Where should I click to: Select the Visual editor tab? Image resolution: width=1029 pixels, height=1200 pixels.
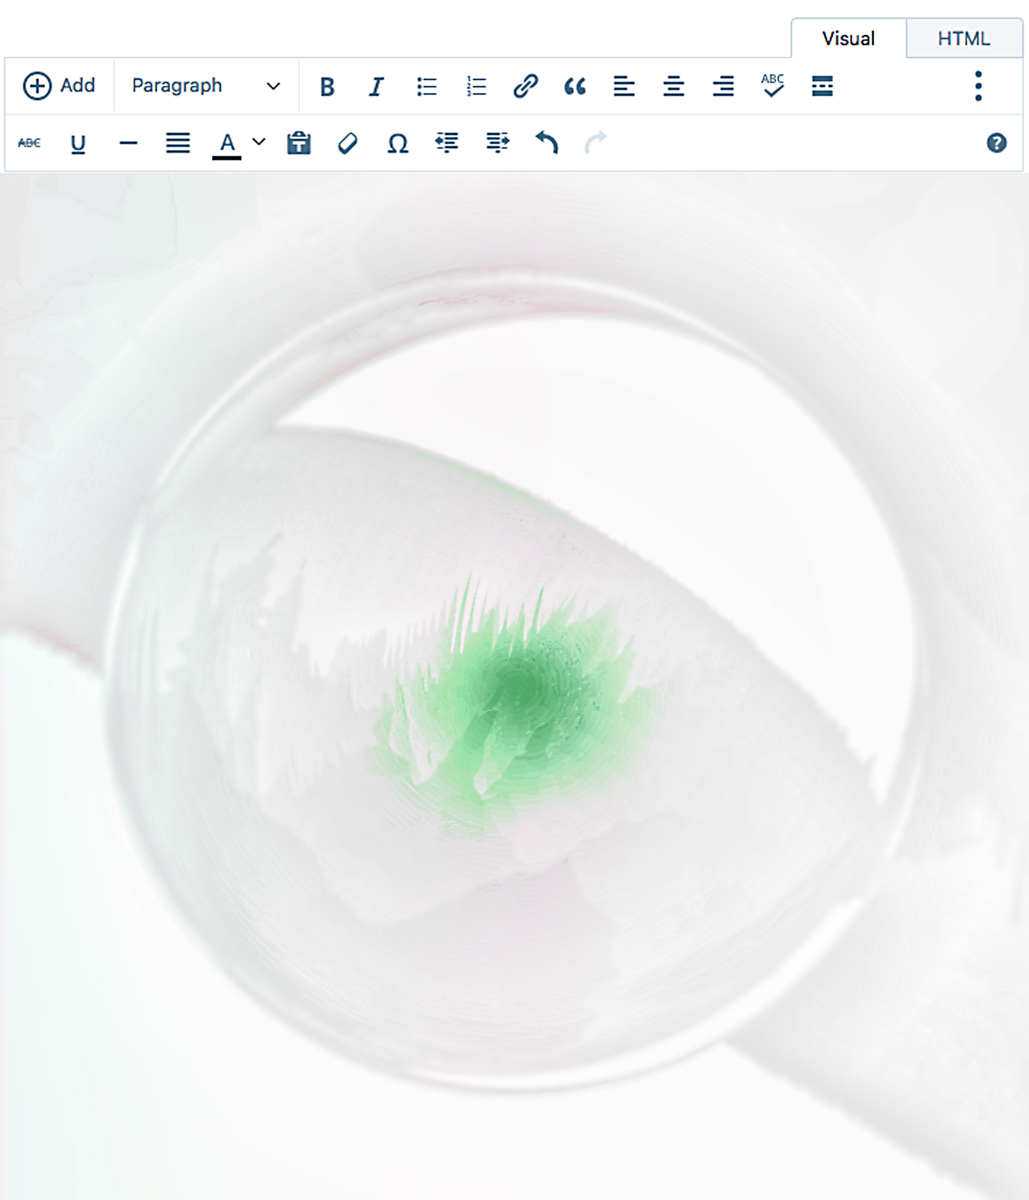pyautogui.click(x=848, y=39)
